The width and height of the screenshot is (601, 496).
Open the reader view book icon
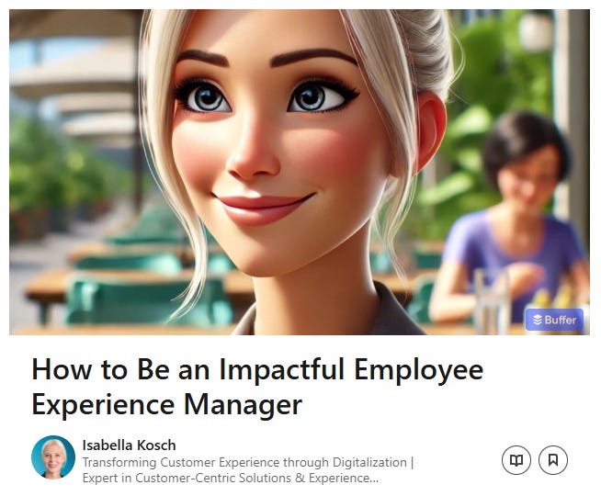tap(516, 459)
